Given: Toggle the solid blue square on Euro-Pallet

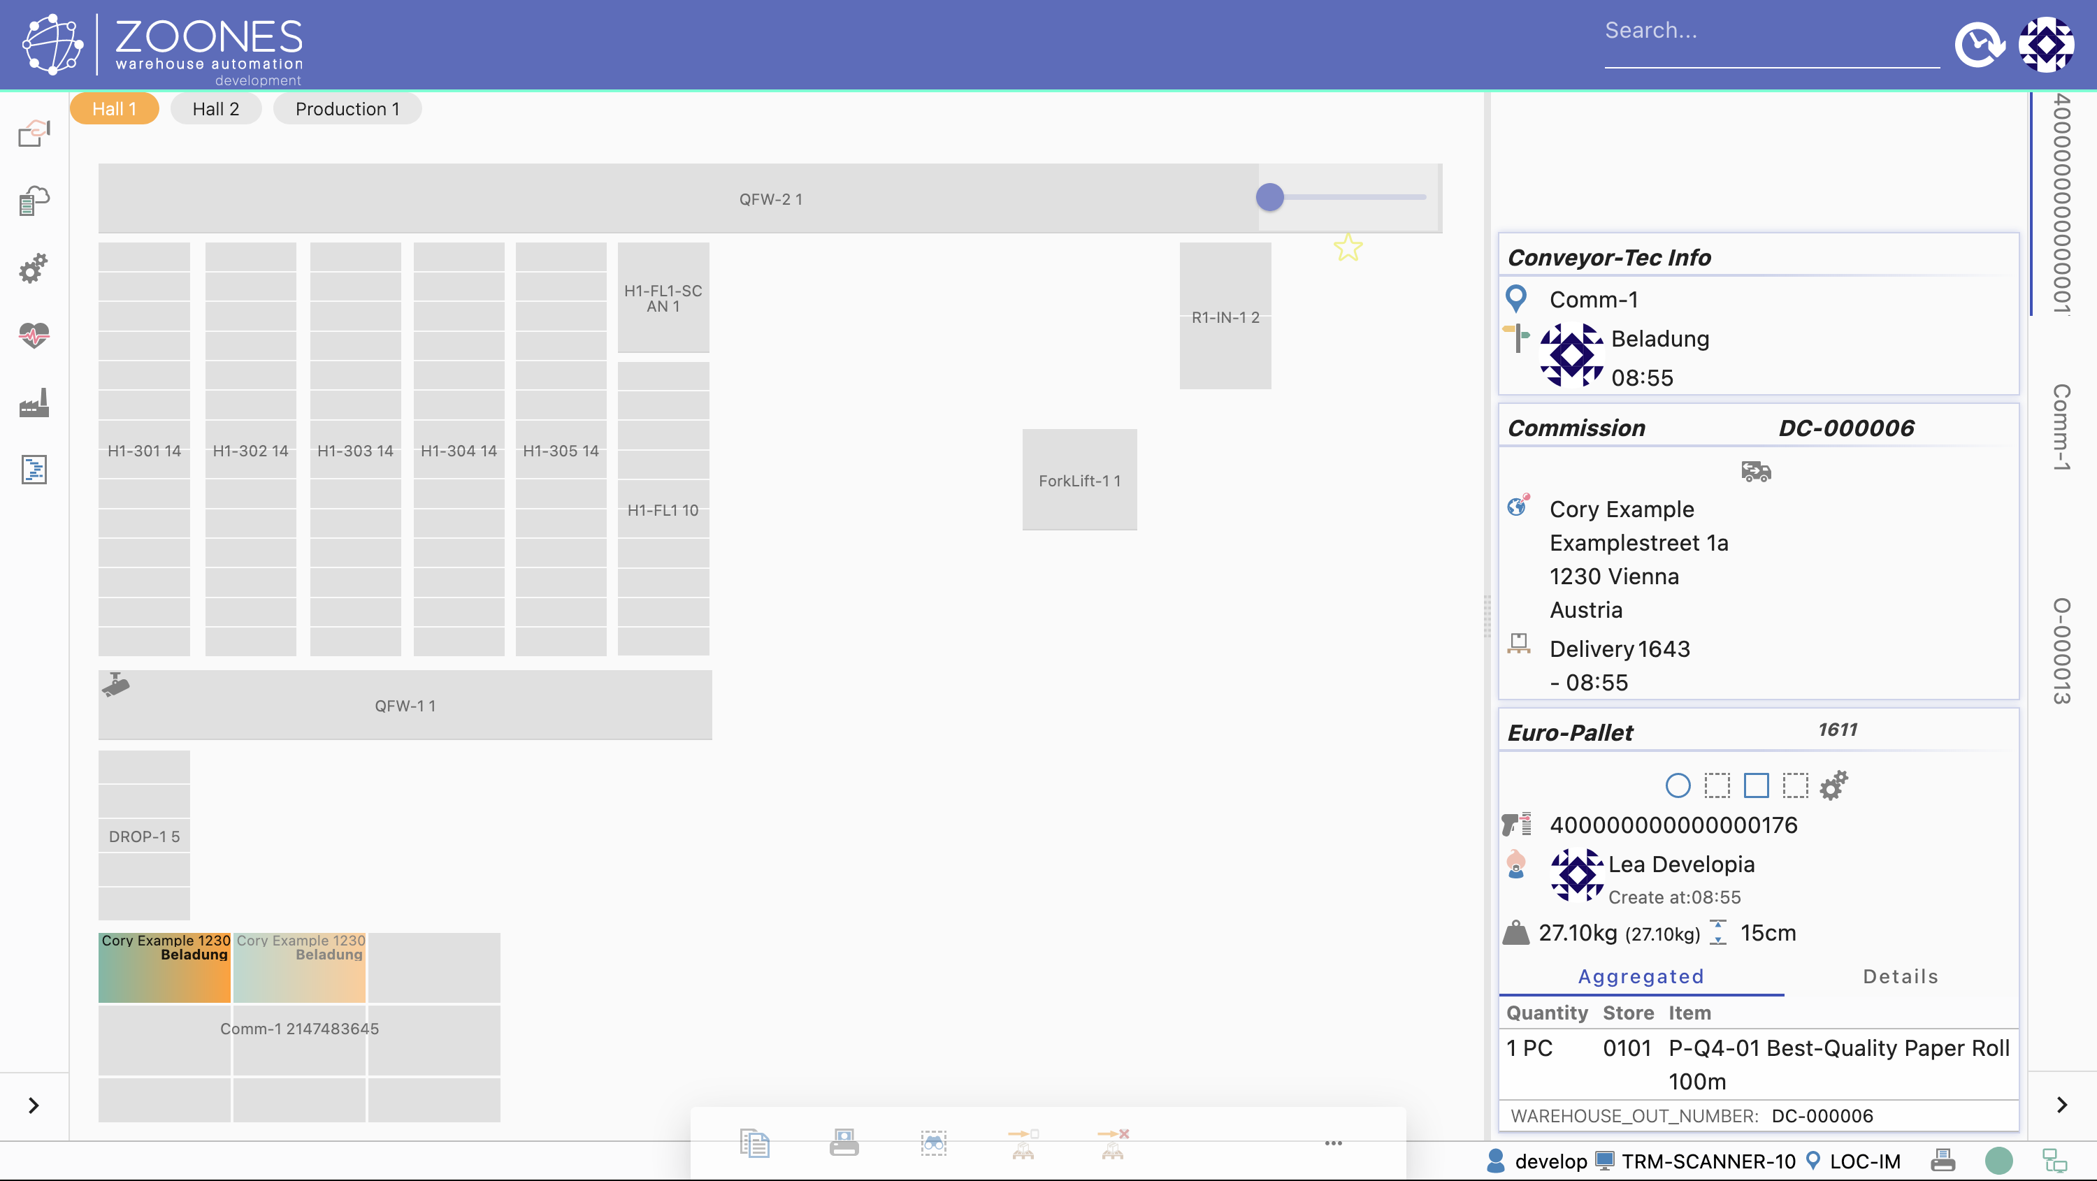Looking at the screenshot, I should coord(1756,785).
